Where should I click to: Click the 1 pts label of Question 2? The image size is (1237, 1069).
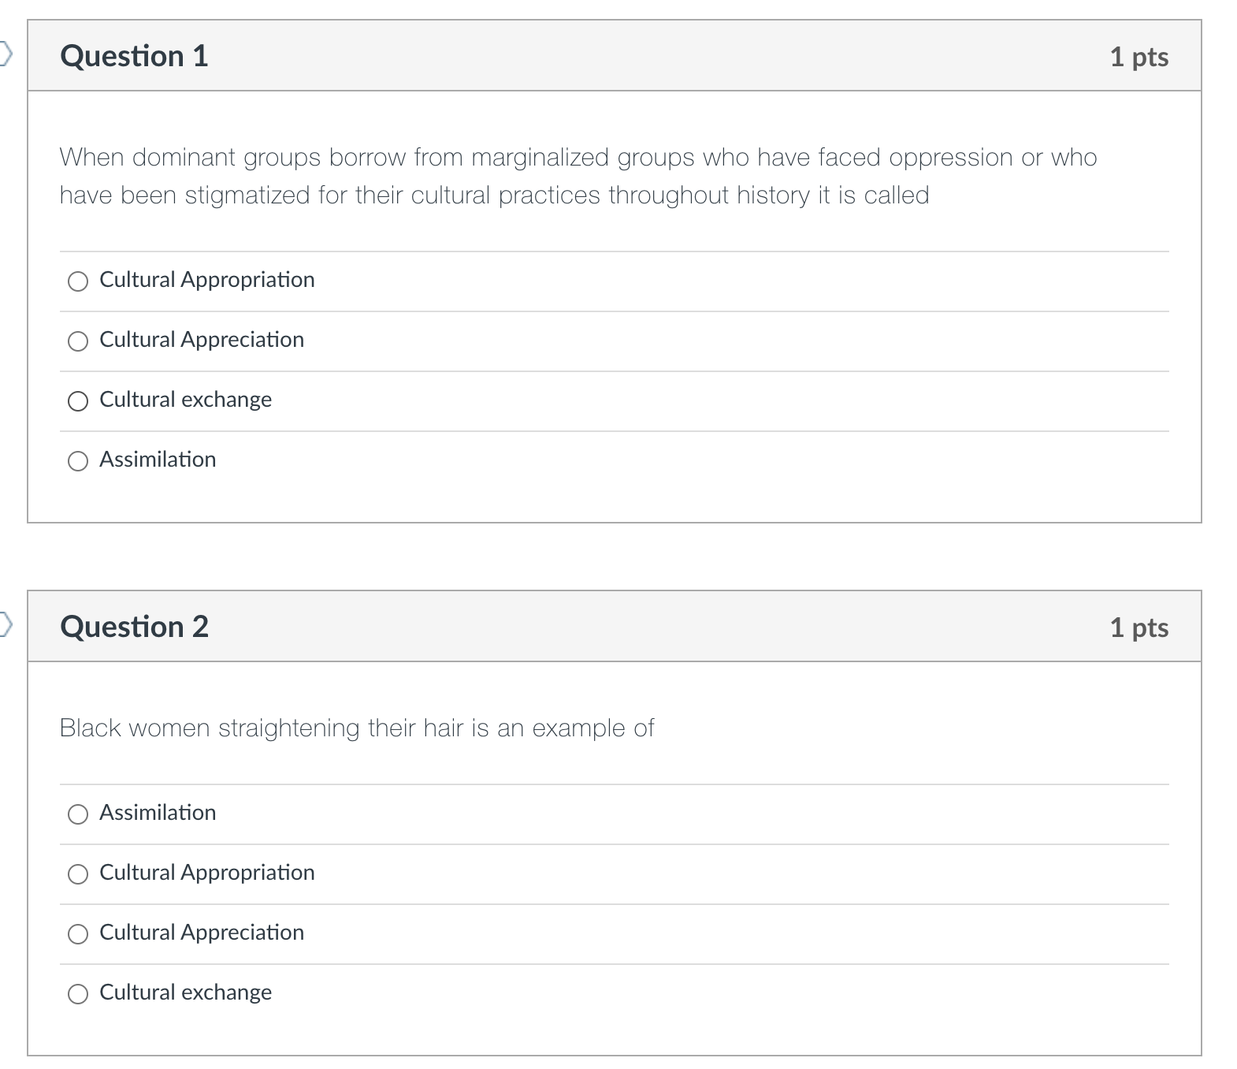tap(1139, 628)
